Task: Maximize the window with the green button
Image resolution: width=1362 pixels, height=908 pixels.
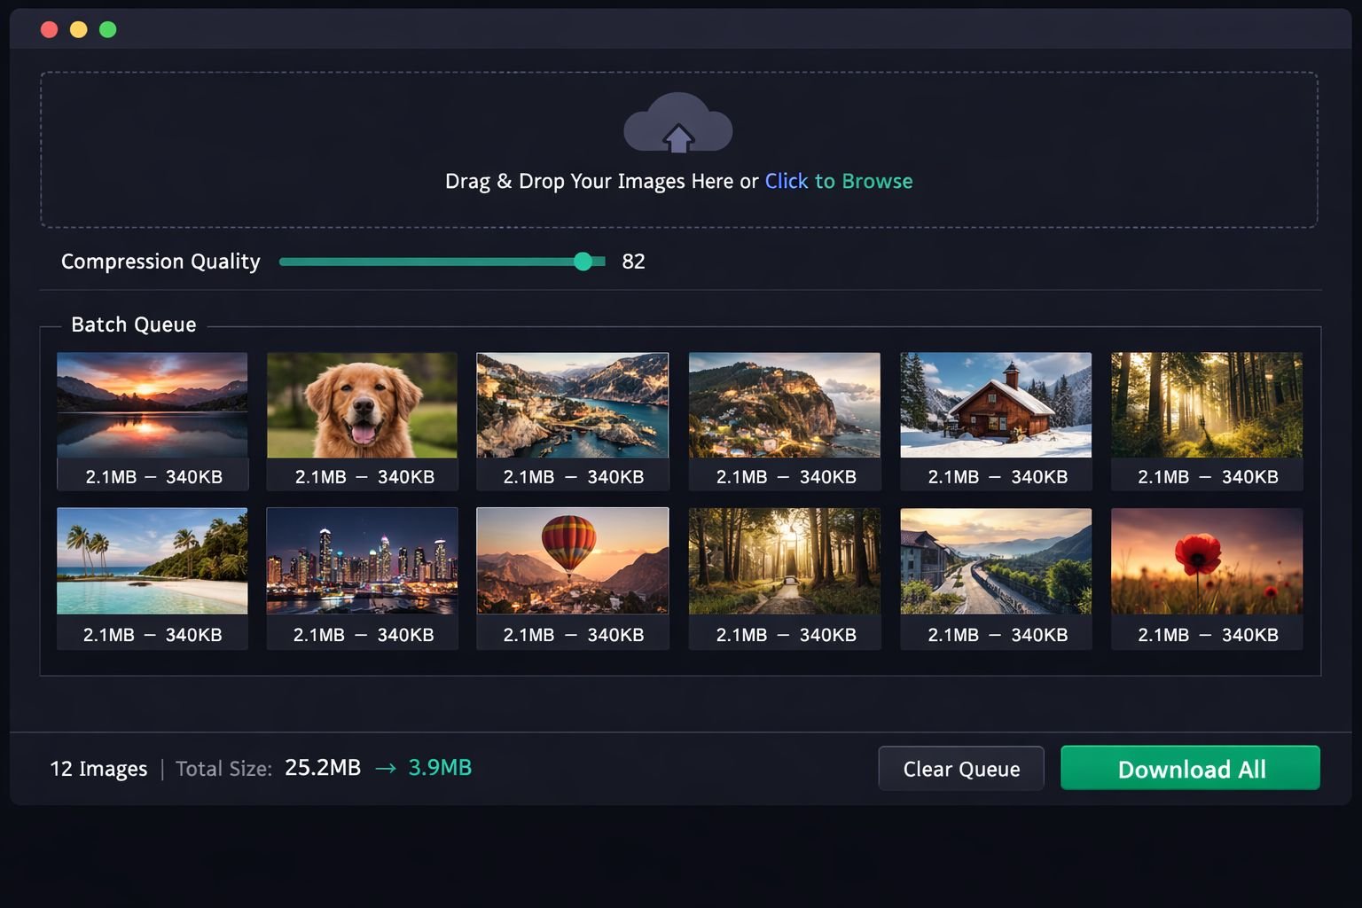Action: 108,29
